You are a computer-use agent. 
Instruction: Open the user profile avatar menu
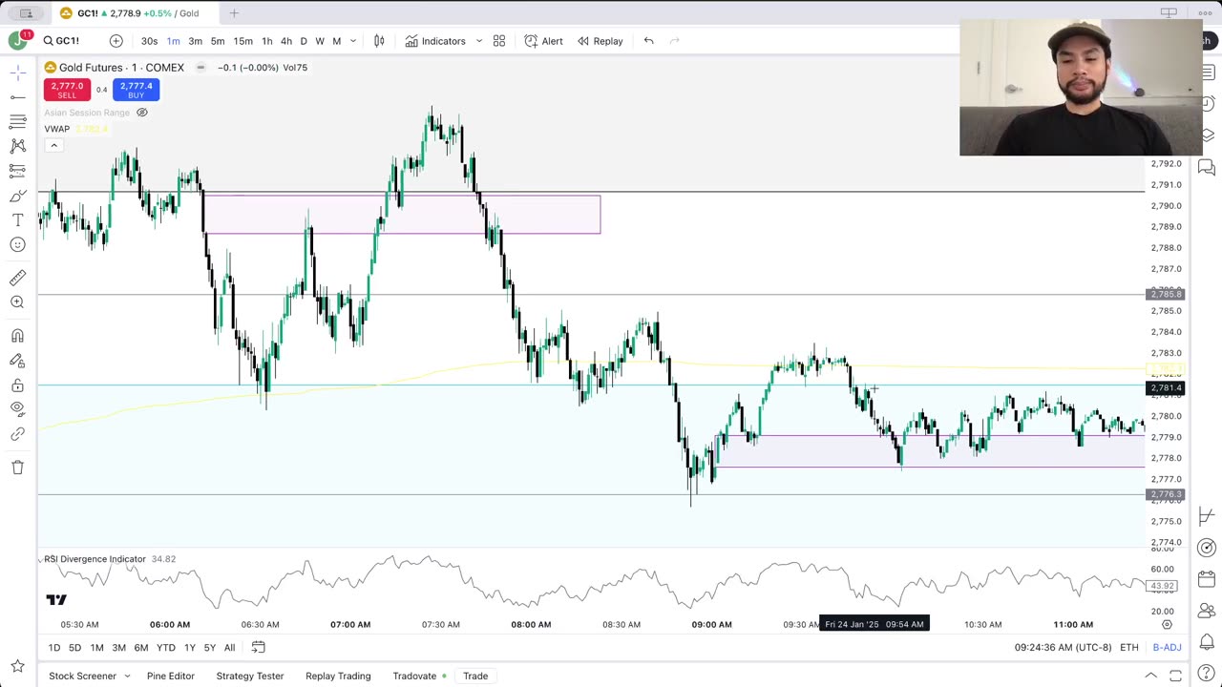pos(17,41)
